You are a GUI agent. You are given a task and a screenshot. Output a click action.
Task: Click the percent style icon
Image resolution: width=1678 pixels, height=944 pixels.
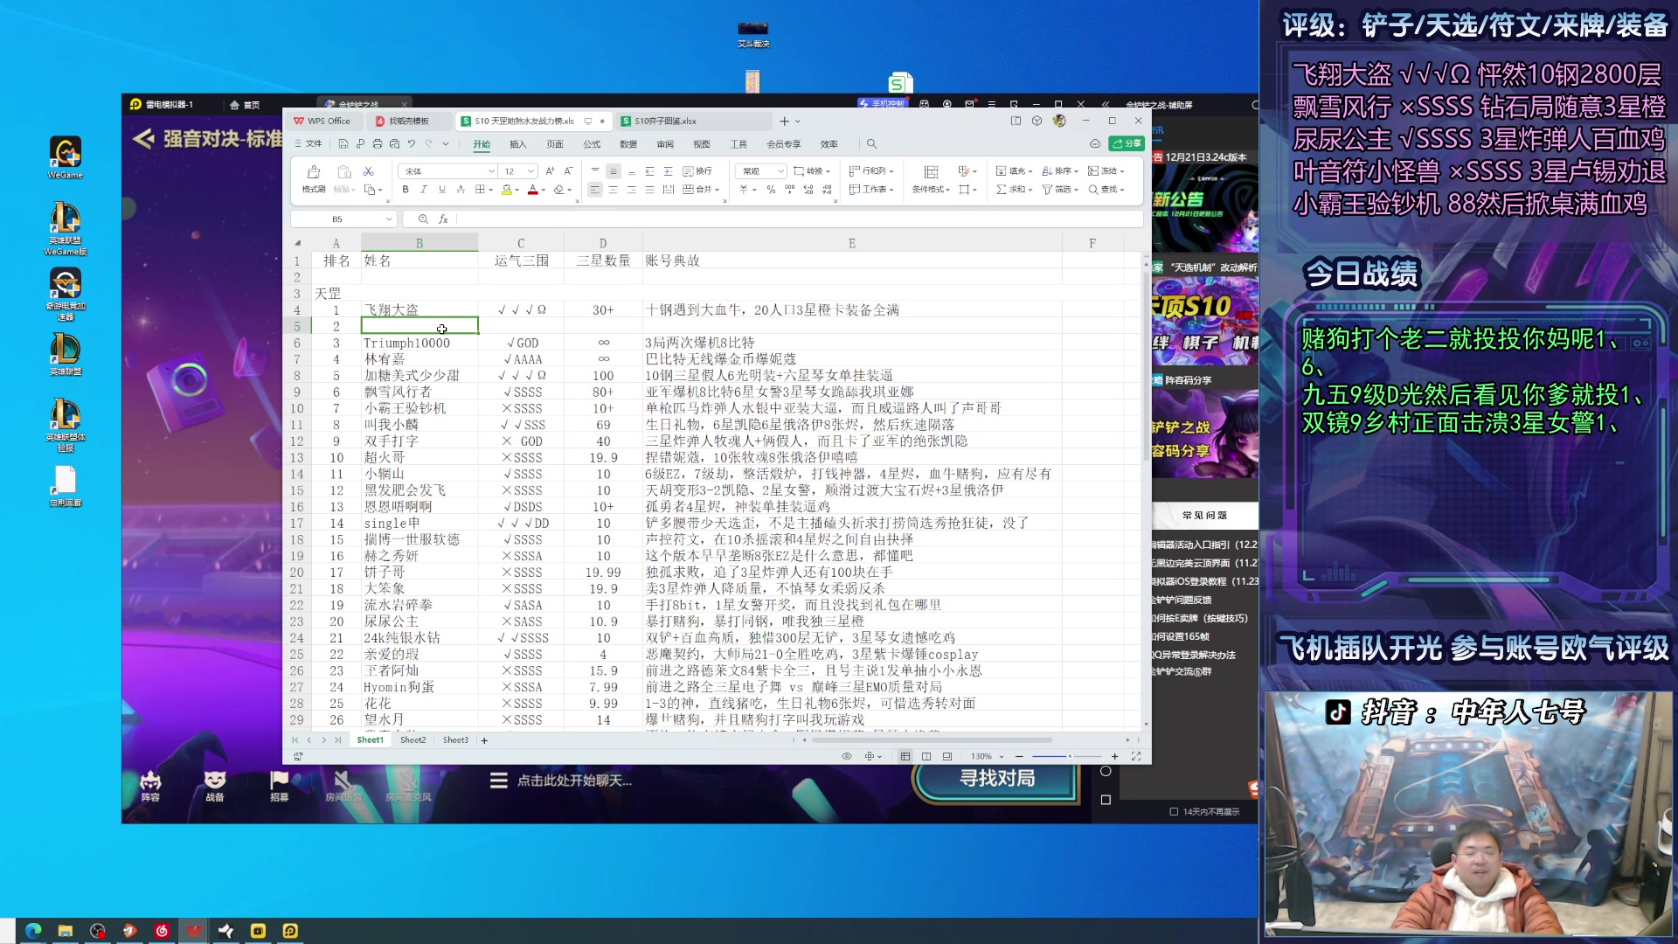pos(771,190)
